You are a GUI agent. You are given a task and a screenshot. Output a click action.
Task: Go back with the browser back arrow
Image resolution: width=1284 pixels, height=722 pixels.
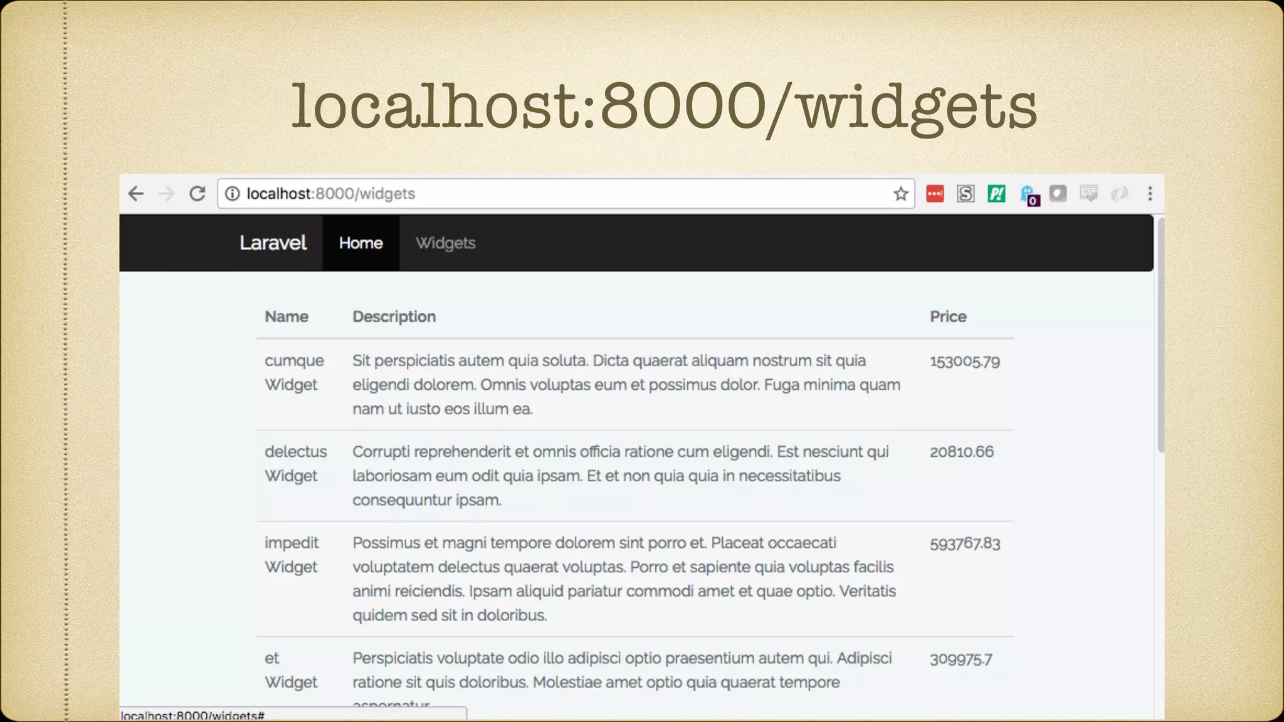[136, 194]
